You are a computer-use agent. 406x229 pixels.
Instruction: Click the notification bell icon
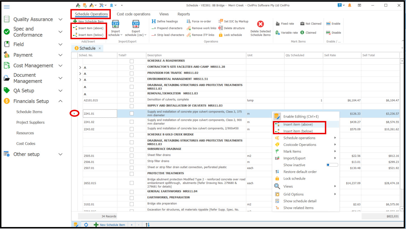point(350,5)
